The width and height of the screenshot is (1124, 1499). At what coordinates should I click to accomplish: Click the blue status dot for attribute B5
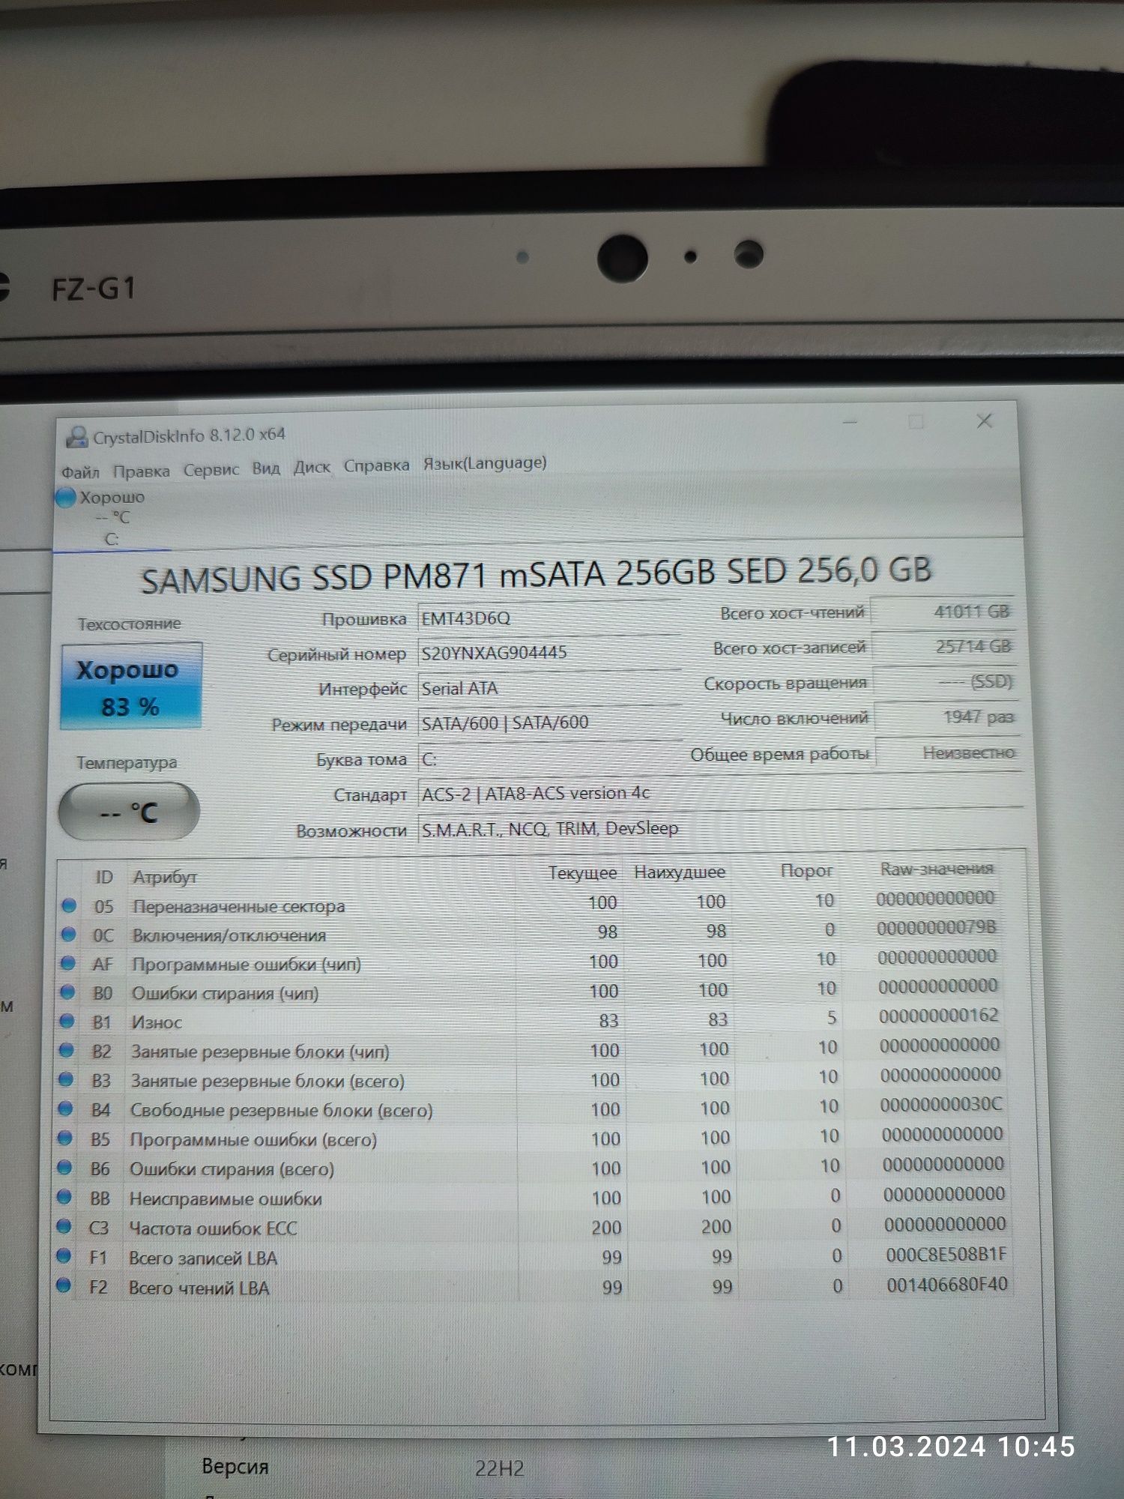pos(65,1138)
